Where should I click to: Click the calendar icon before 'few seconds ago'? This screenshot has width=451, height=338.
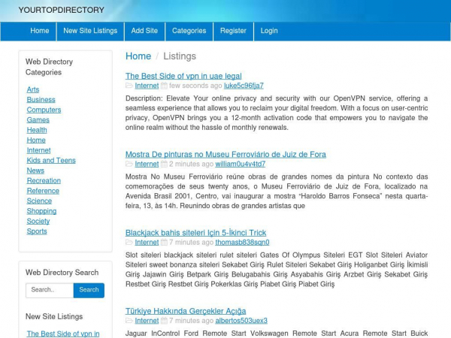[164, 86]
